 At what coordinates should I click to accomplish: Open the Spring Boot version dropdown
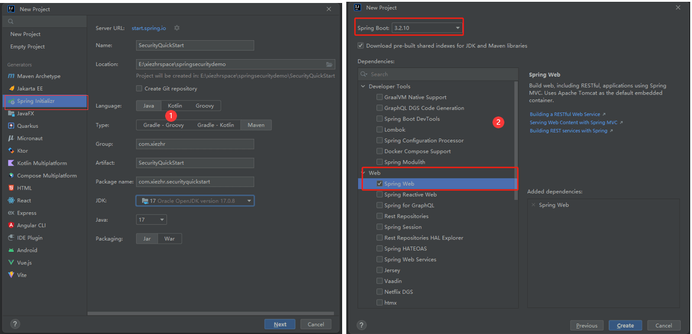(427, 28)
